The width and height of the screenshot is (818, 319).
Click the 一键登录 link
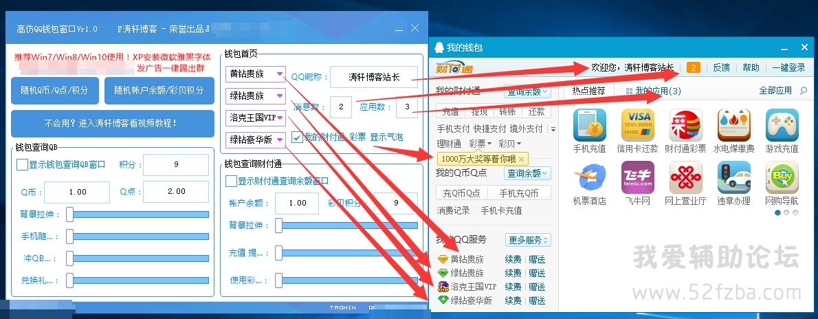pyautogui.click(x=789, y=68)
